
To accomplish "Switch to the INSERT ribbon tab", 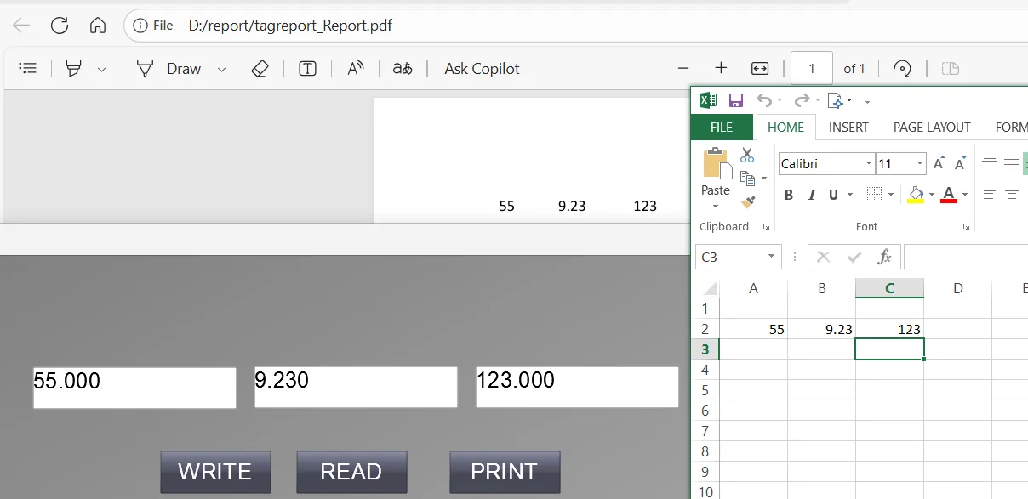I will click(x=848, y=128).
